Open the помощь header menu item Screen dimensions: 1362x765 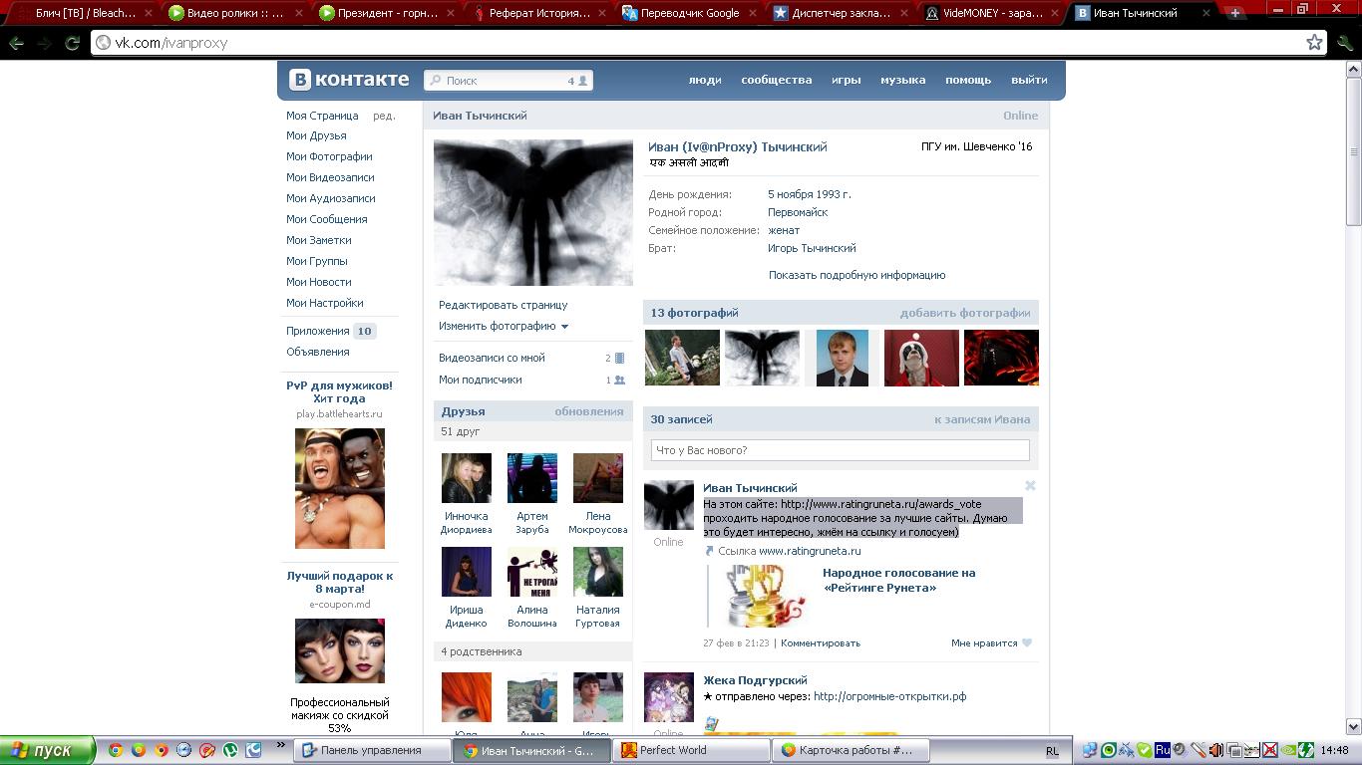pos(968,80)
